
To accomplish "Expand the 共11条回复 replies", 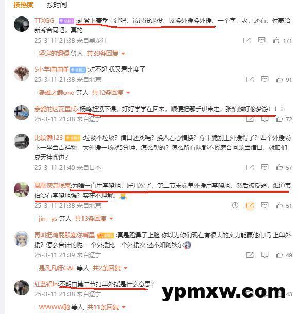I will tap(106, 307).
